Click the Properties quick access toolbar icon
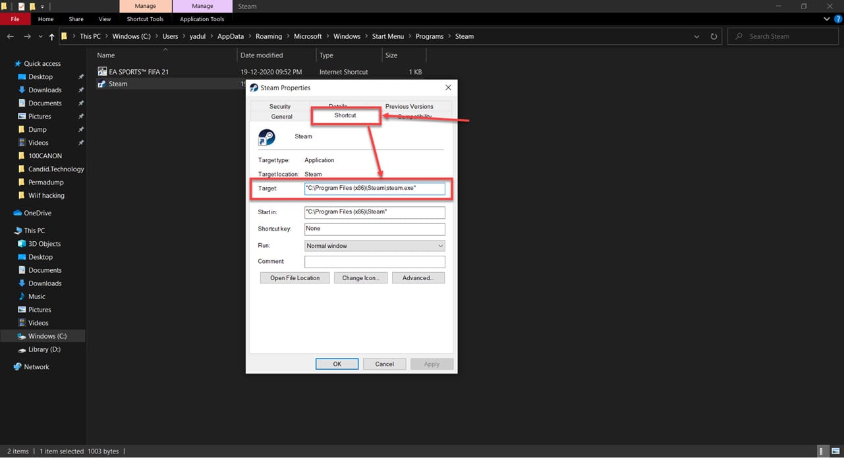This screenshot has width=844, height=458. [x=21, y=6]
